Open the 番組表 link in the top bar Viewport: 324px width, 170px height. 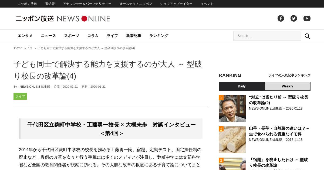coord(50,4)
